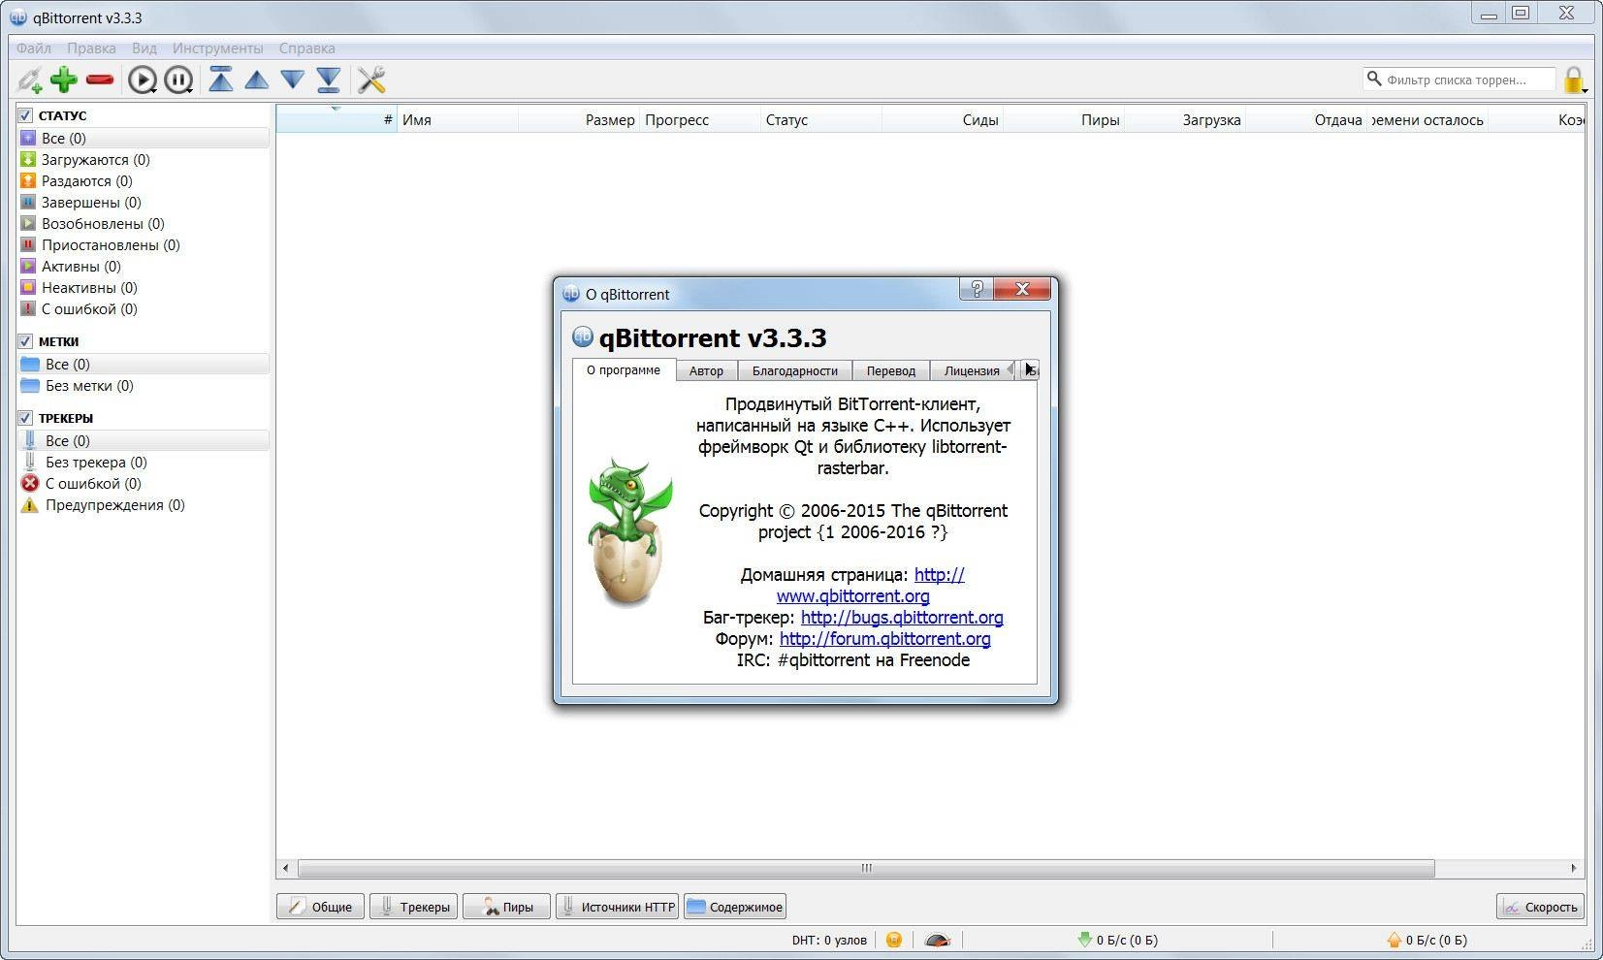Select Без метки (0) label filter

pos(144,385)
